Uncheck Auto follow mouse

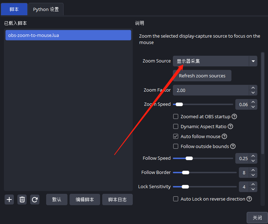coord(176,136)
